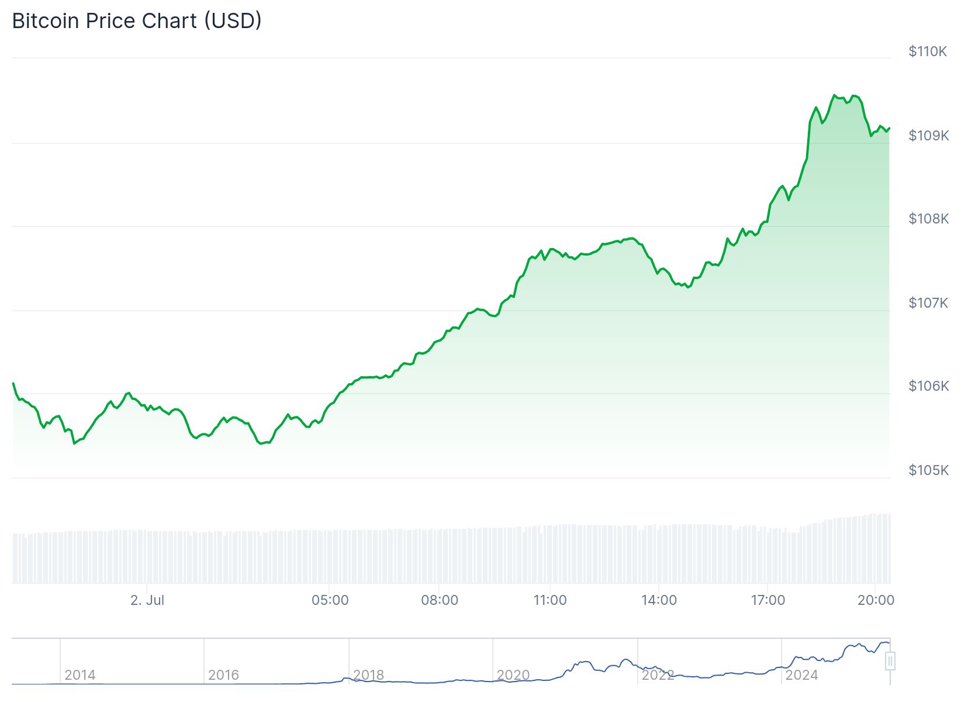Jump to 2024 in the range navigator

pos(801,675)
